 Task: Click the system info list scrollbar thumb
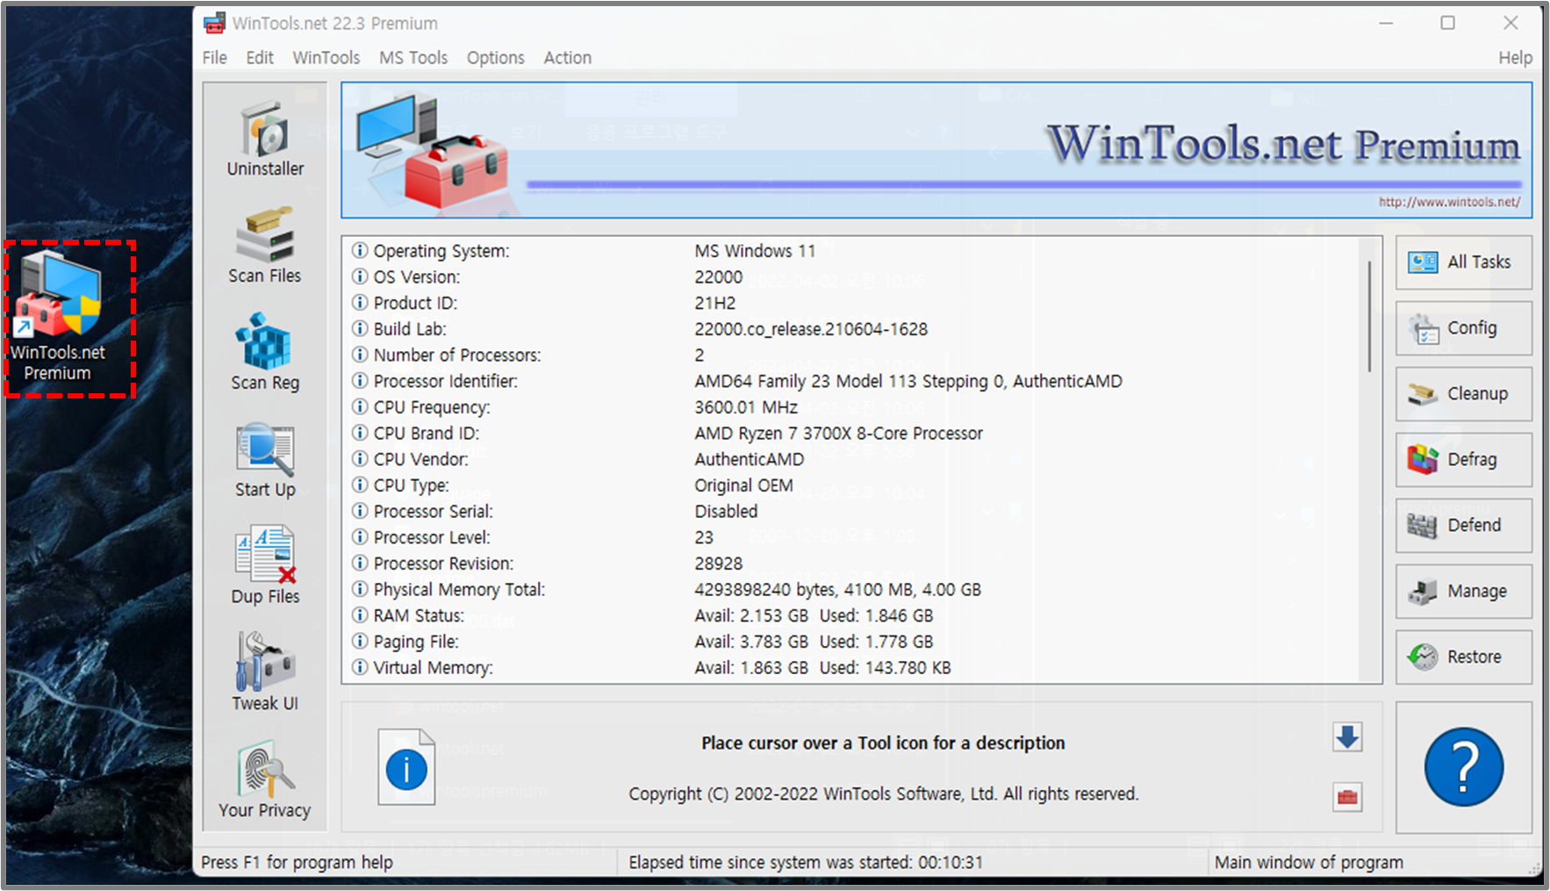(1369, 316)
